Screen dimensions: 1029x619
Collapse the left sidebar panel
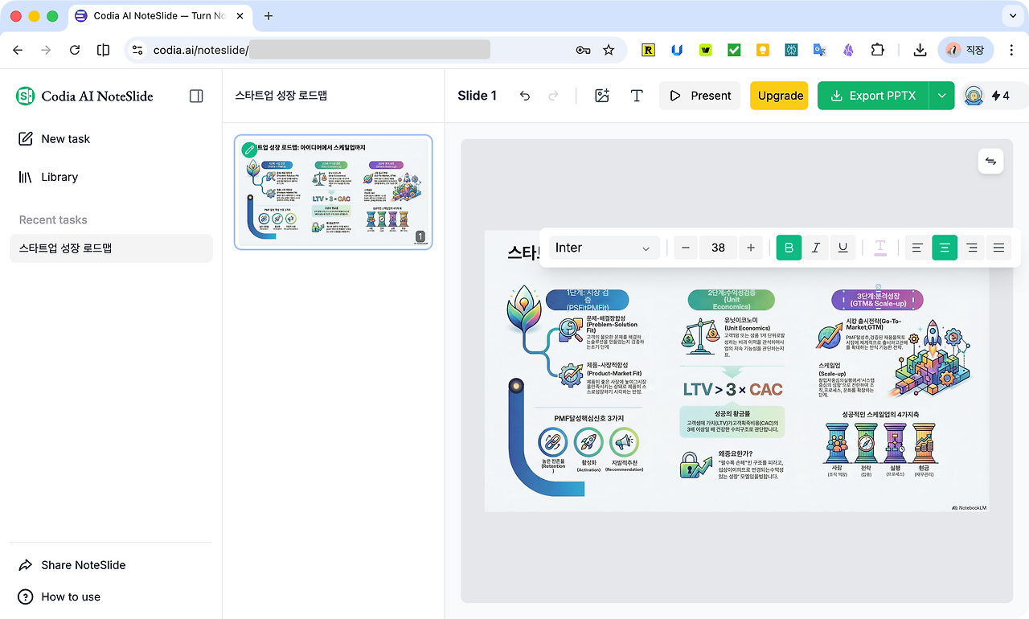tap(196, 96)
